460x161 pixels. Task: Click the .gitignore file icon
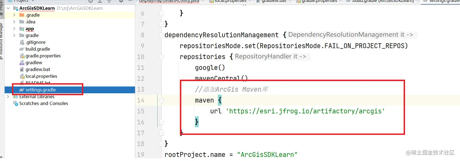tap(22, 42)
